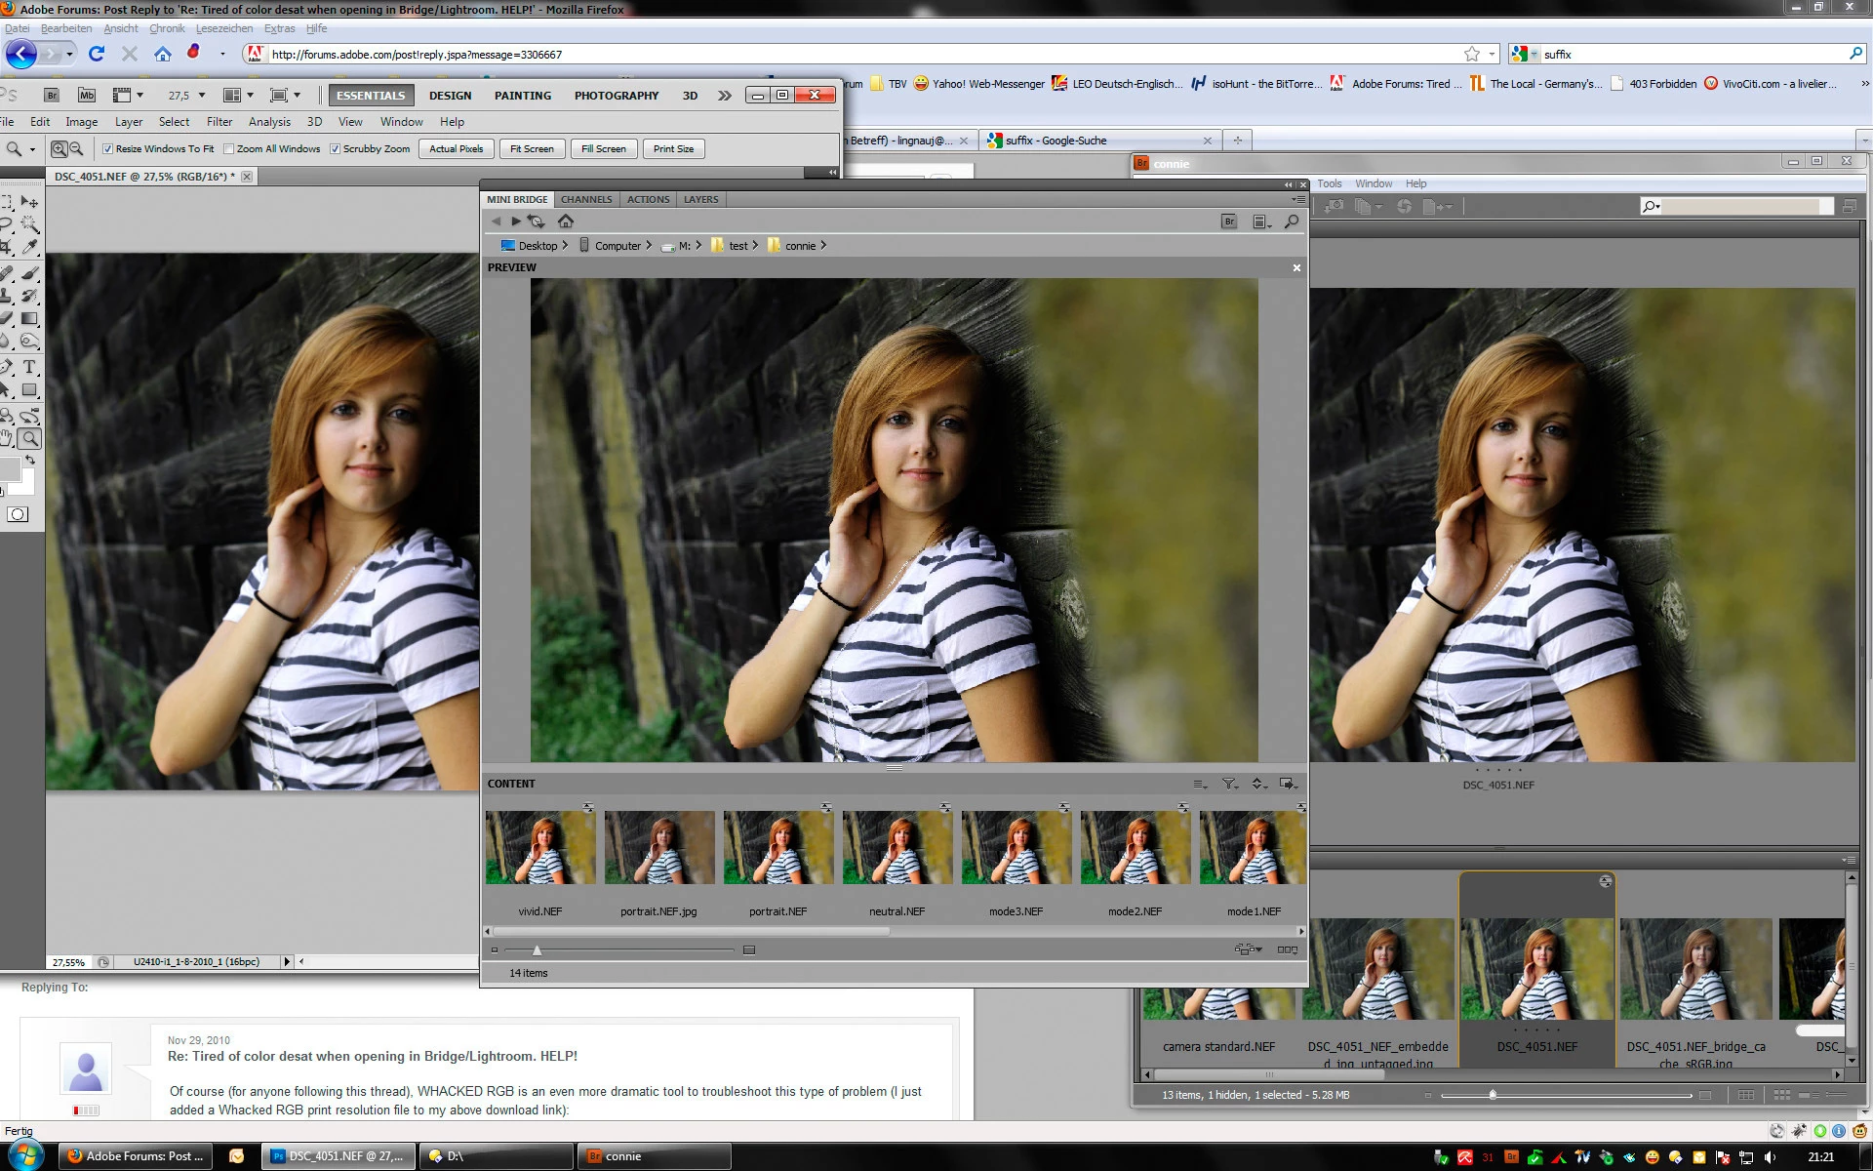Toggle the Scrubby Zoom checkbox
The width and height of the screenshot is (1873, 1171).
click(x=336, y=149)
